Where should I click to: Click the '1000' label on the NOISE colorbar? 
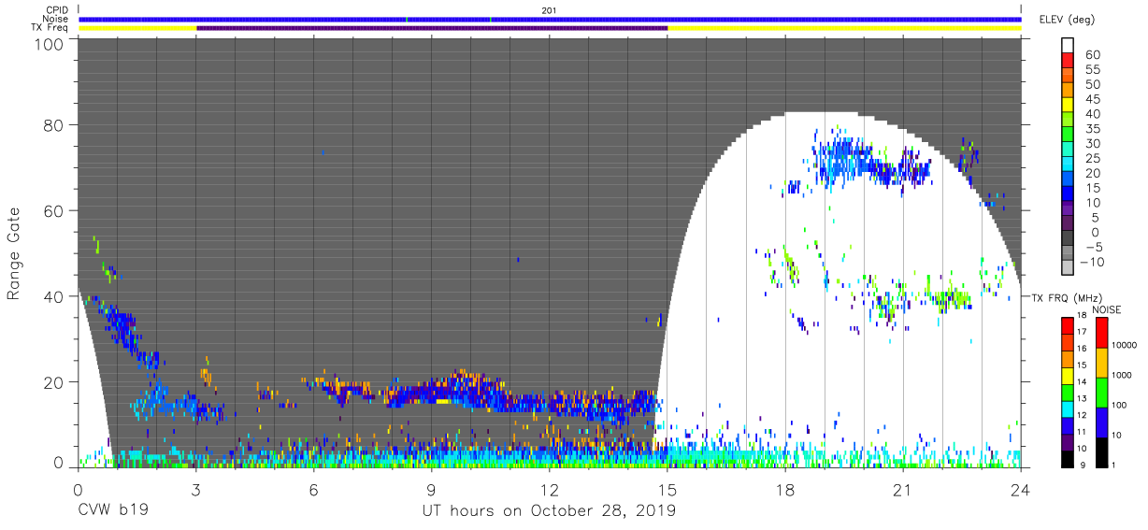point(1124,375)
